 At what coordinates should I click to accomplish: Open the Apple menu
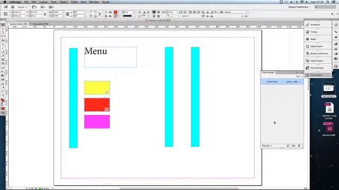tap(5, 2)
